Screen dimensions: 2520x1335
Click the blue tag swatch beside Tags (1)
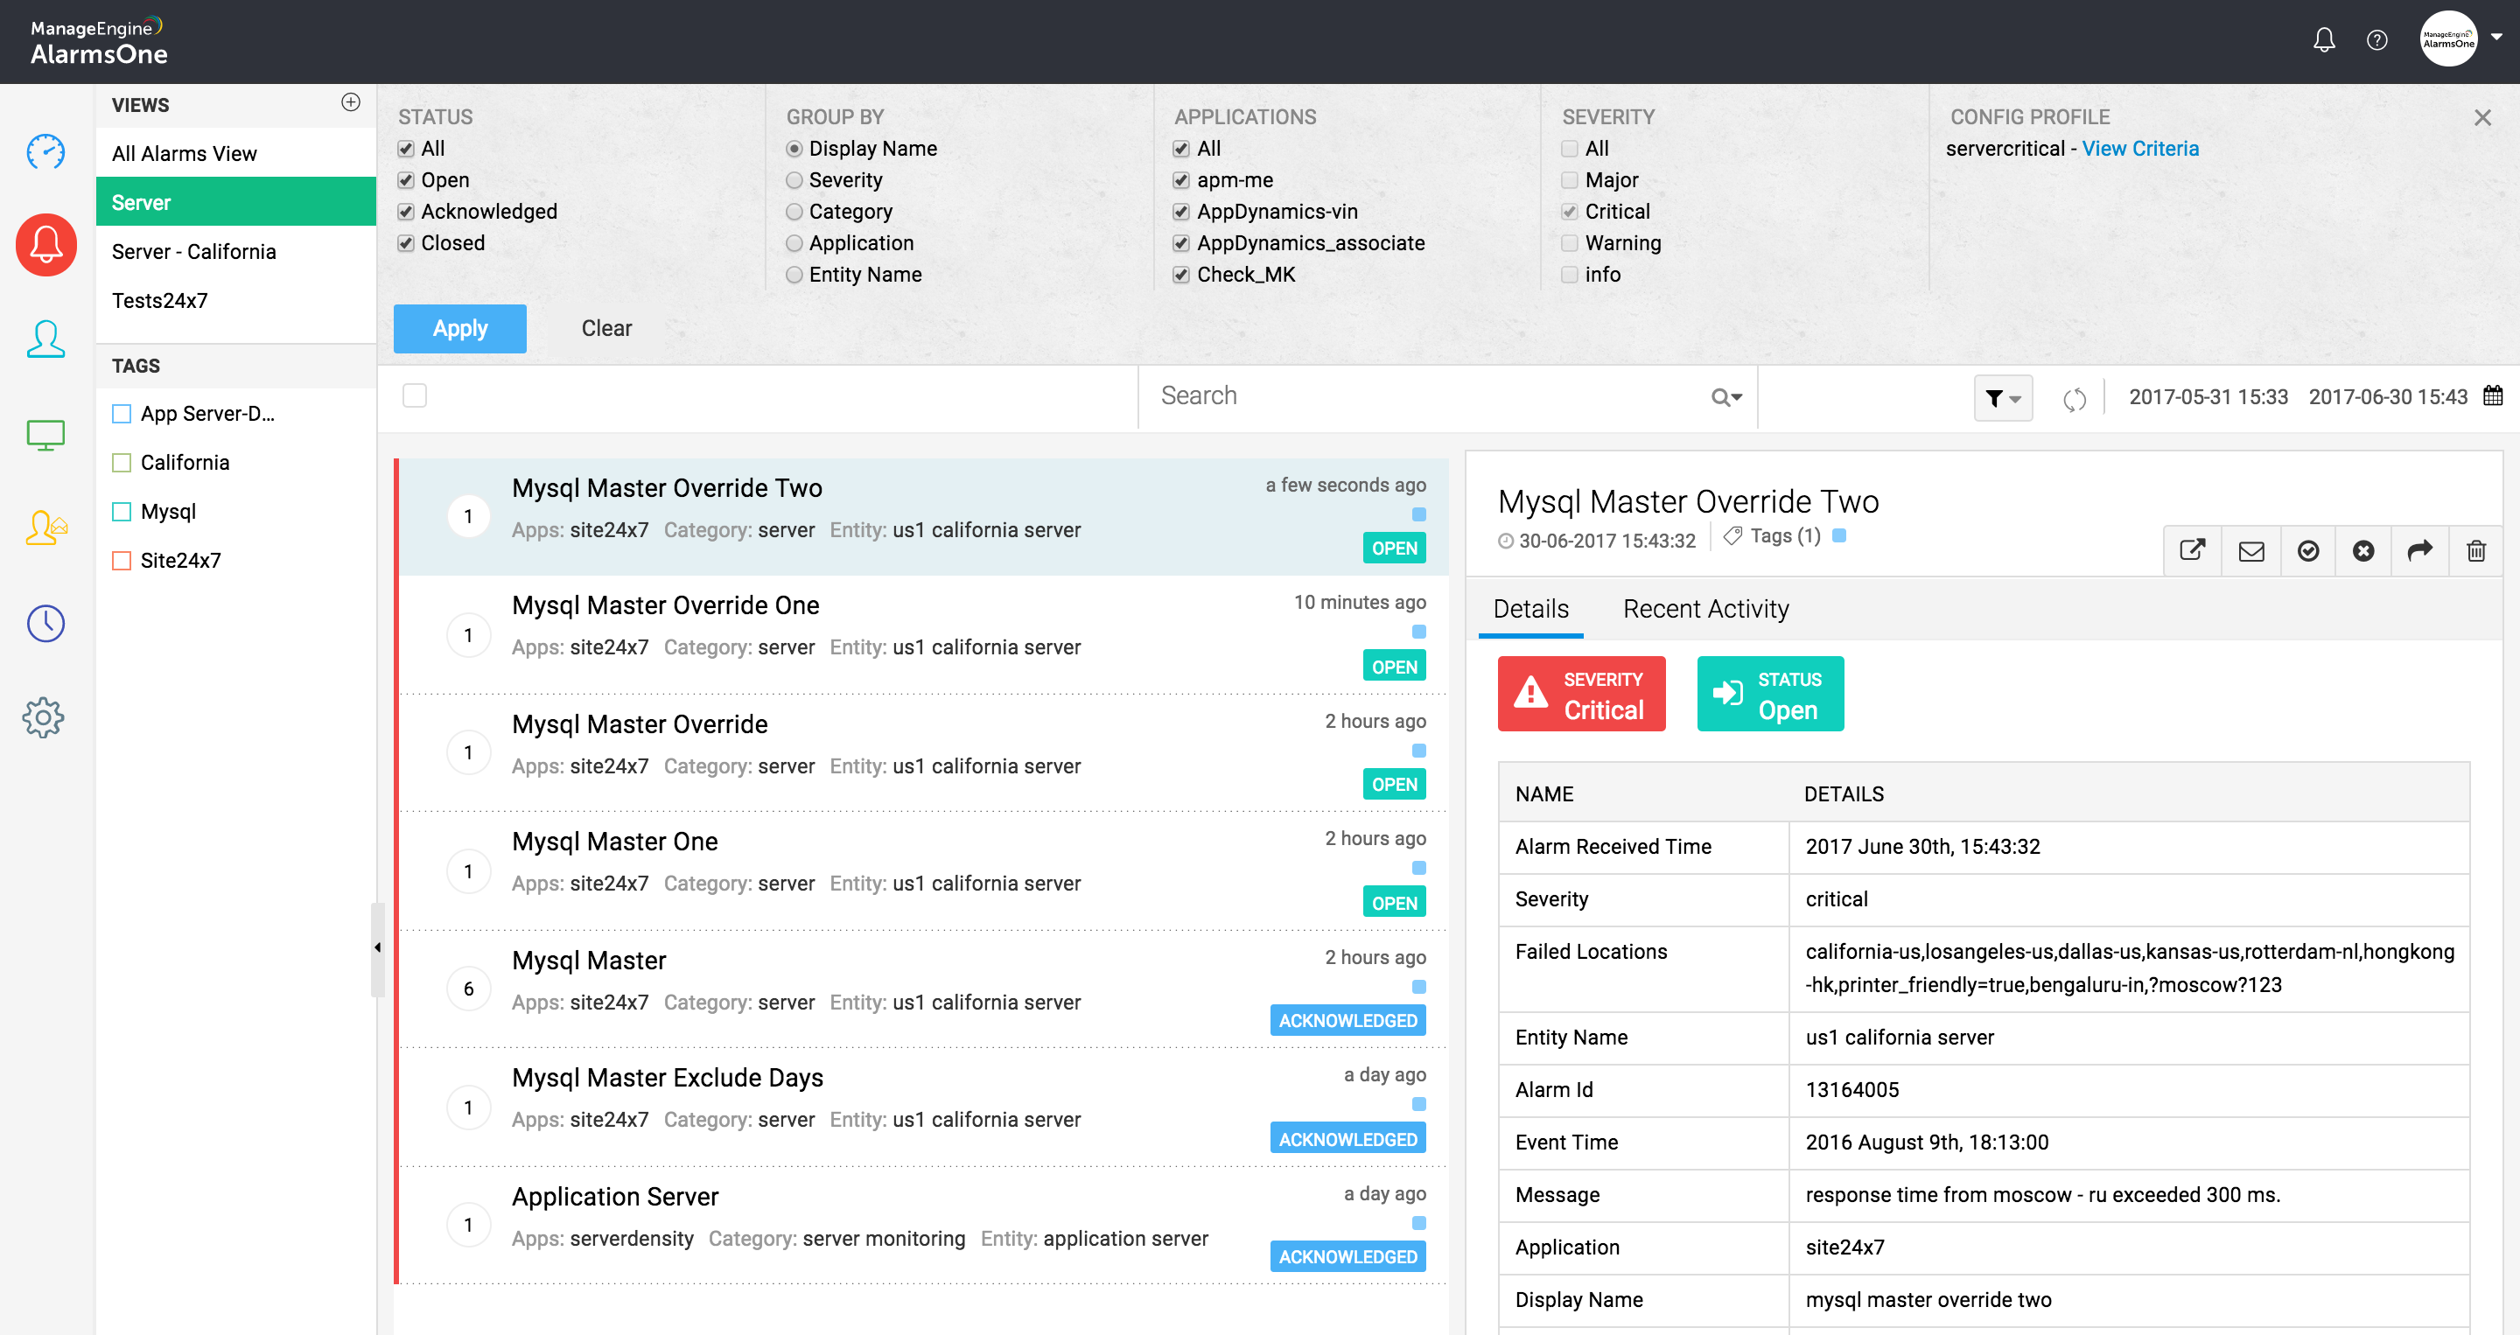click(1839, 536)
